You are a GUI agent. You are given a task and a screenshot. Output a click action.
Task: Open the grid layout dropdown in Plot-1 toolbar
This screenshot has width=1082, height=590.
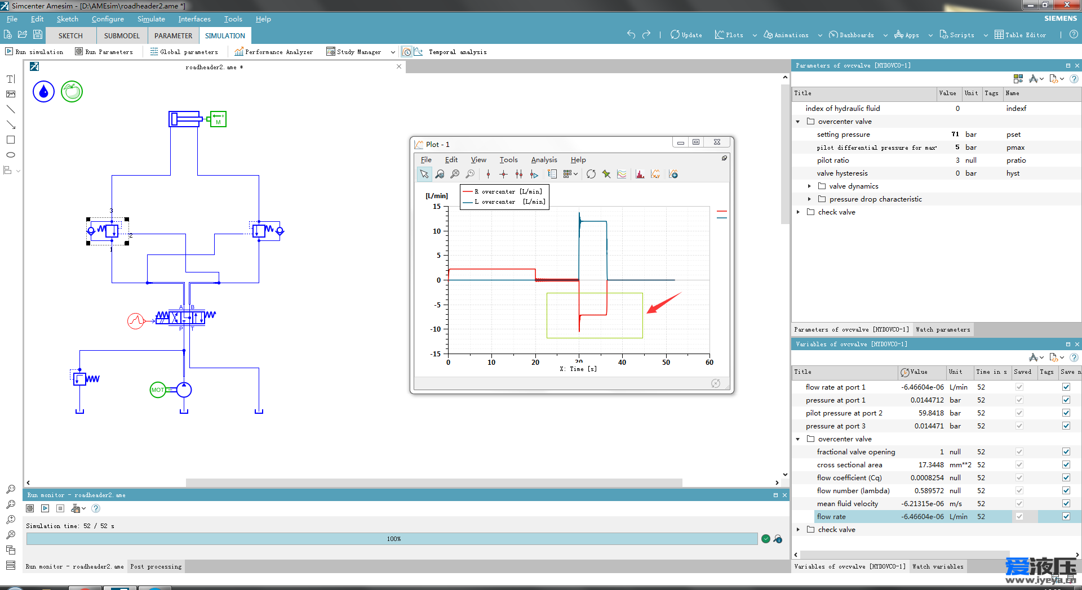click(575, 174)
